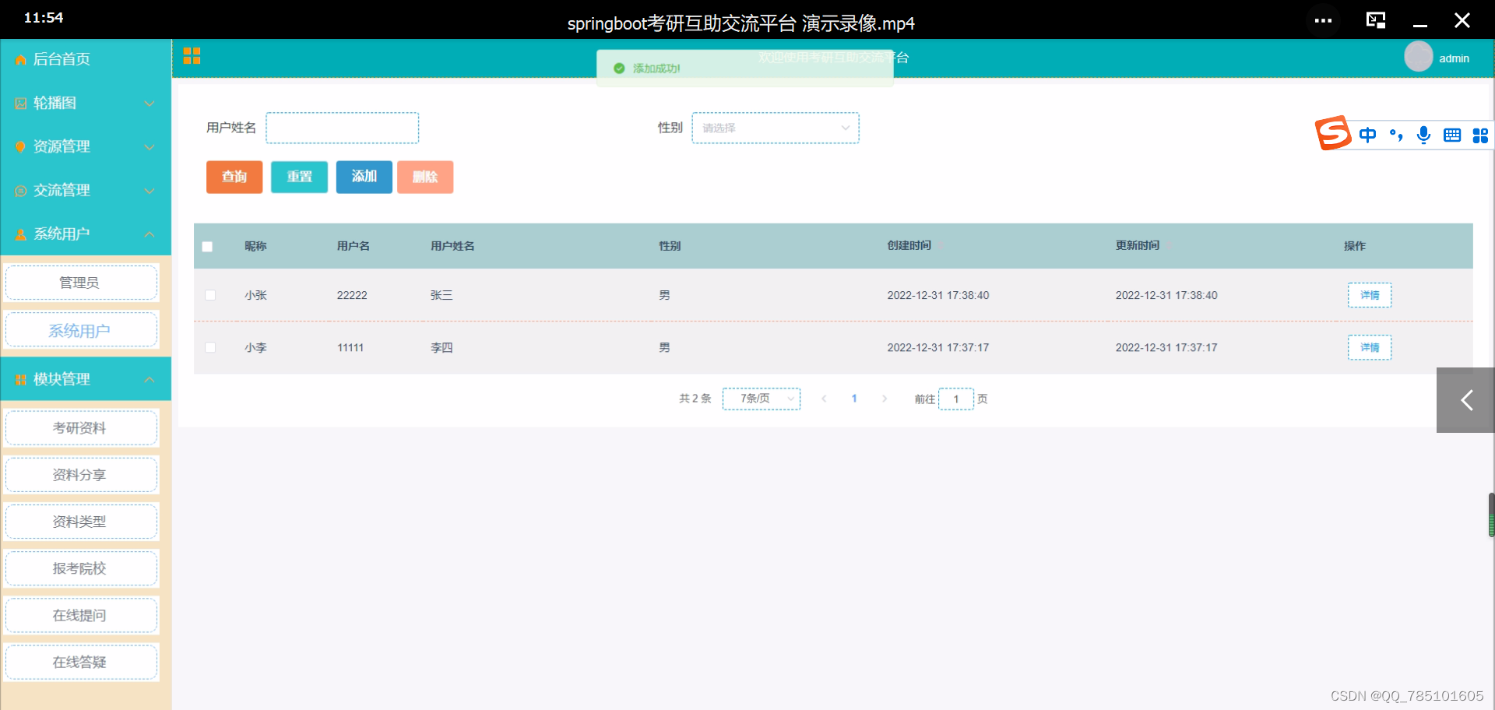
Task: Select 管理员 under 系统用户
Action: pos(81,283)
